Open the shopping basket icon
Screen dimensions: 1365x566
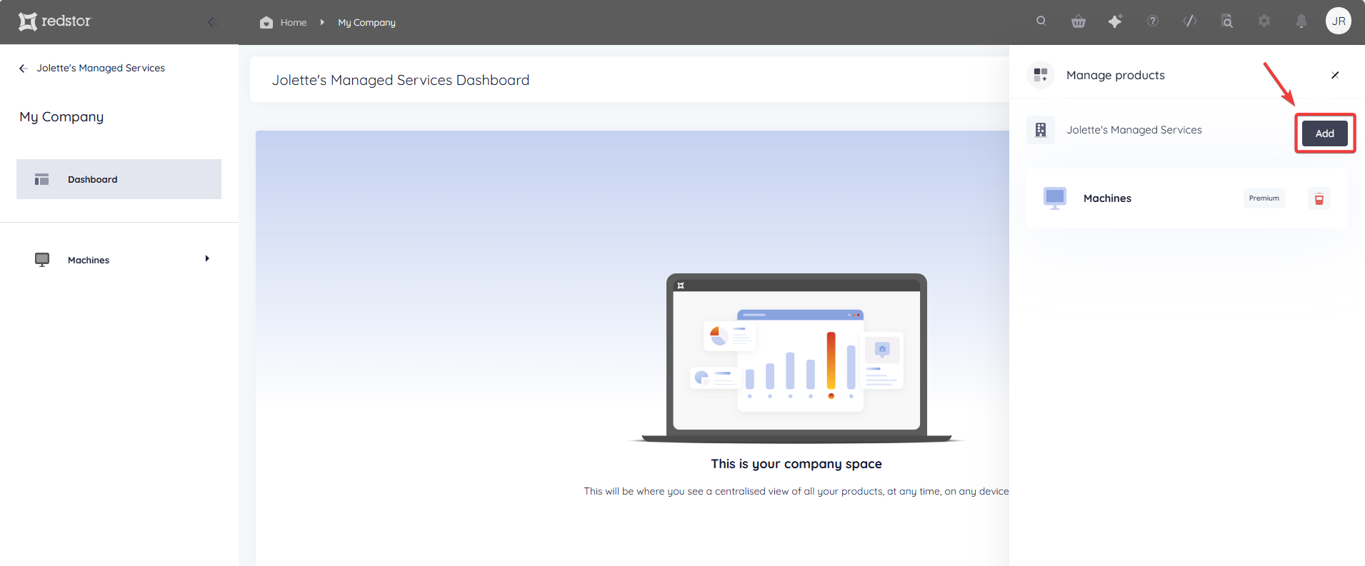tap(1079, 21)
